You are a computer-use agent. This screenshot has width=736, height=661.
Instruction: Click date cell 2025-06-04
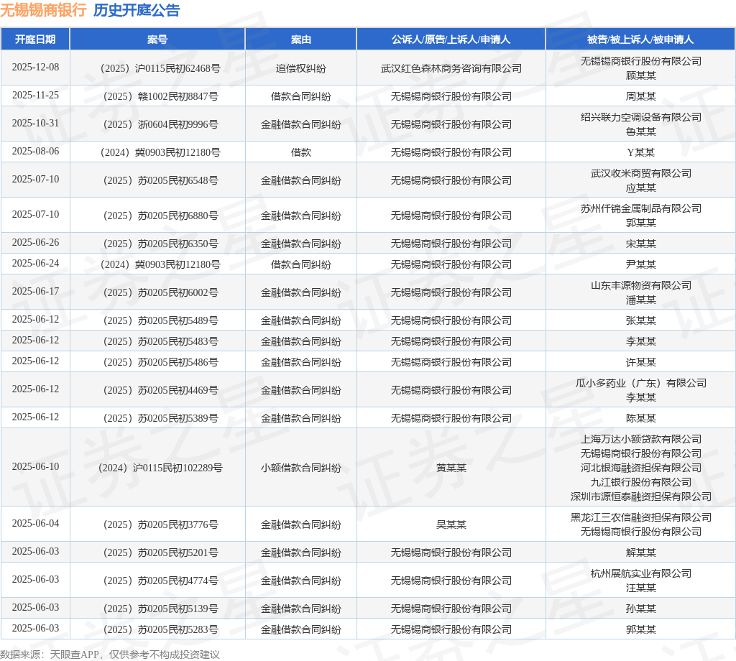[36, 523]
